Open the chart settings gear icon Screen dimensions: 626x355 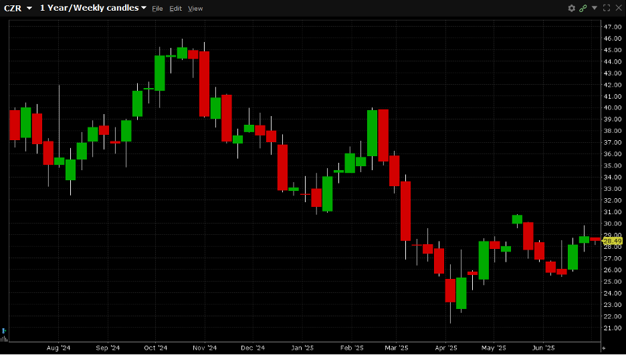pyautogui.click(x=572, y=8)
